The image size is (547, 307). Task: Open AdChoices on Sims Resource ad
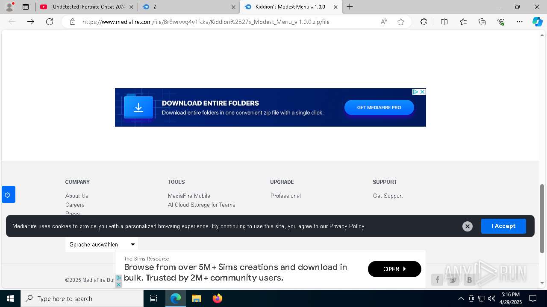(x=119, y=278)
